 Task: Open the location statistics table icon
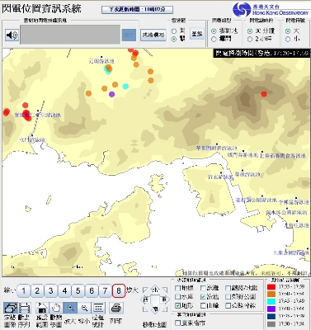[x=98, y=308]
